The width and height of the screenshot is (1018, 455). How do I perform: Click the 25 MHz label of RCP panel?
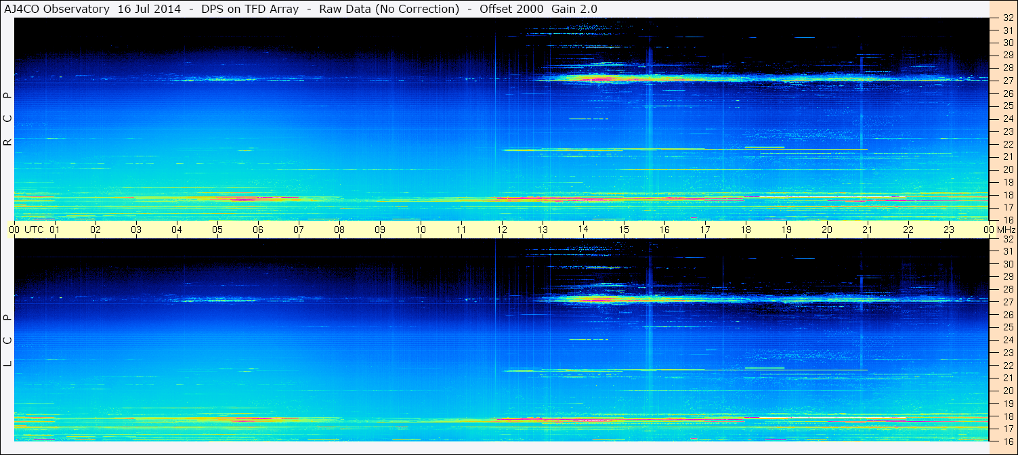[1008, 106]
